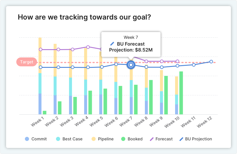Image resolution: width=237 pixels, height=154 pixels.
Task: Click the chart title heading text
Action: pos(84,17)
